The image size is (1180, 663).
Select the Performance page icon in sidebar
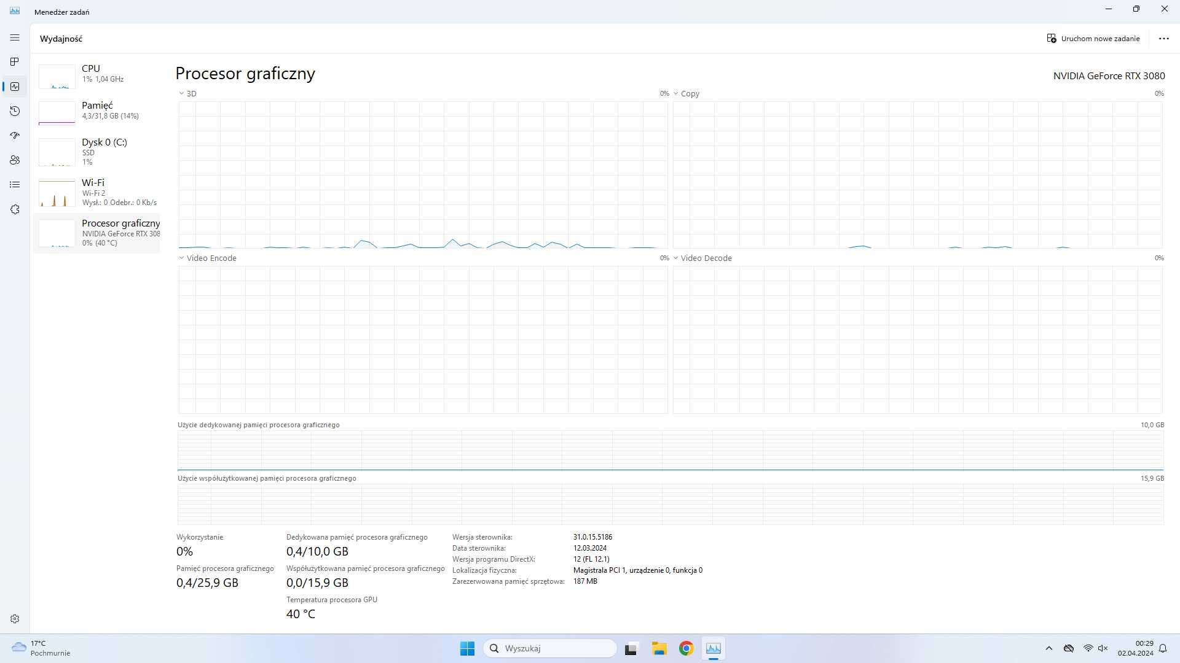coord(15,87)
